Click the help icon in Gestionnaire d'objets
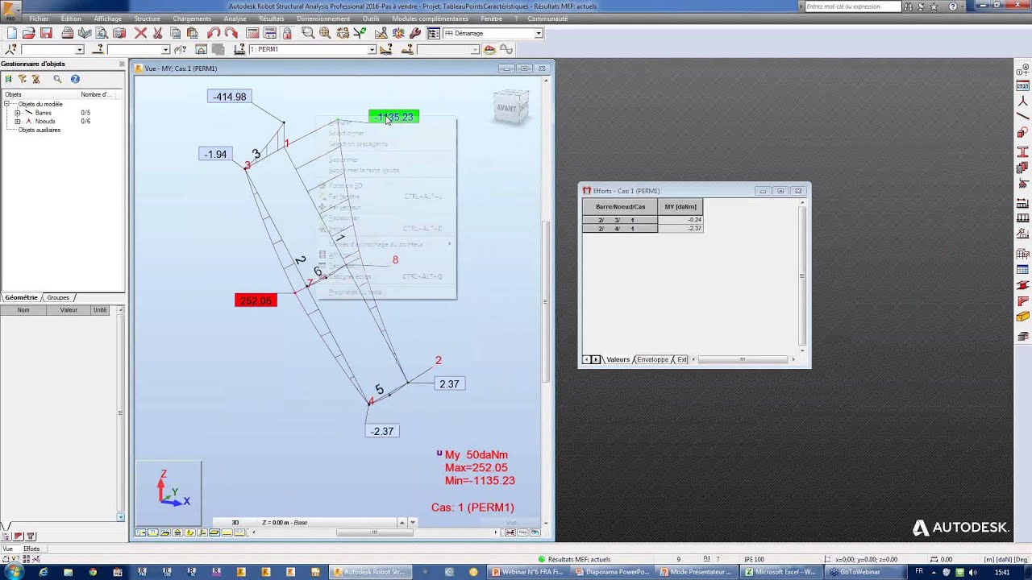 [75, 79]
